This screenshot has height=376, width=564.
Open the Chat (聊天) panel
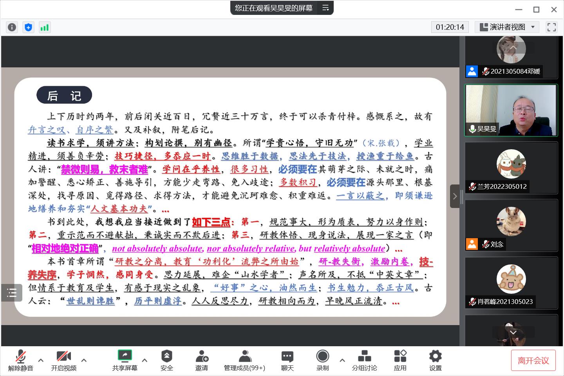(x=287, y=360)
